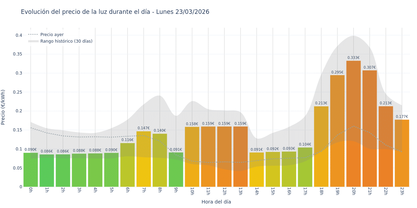Click the 0.35 tick label on y-axis
Image resolution: width=417 pixels, height=208 pixels.
(x=17, y=54)
